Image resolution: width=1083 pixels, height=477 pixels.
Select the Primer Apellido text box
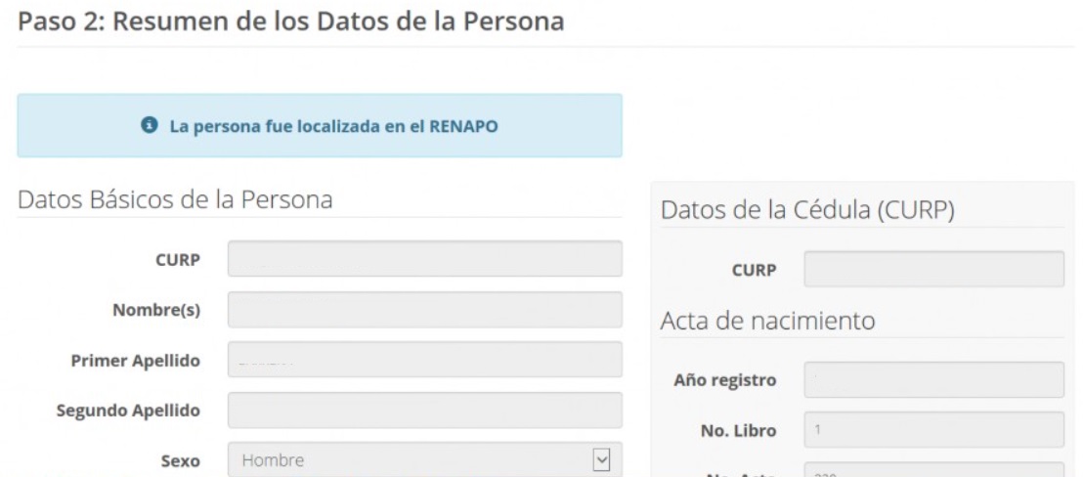[x=424, y=360]
